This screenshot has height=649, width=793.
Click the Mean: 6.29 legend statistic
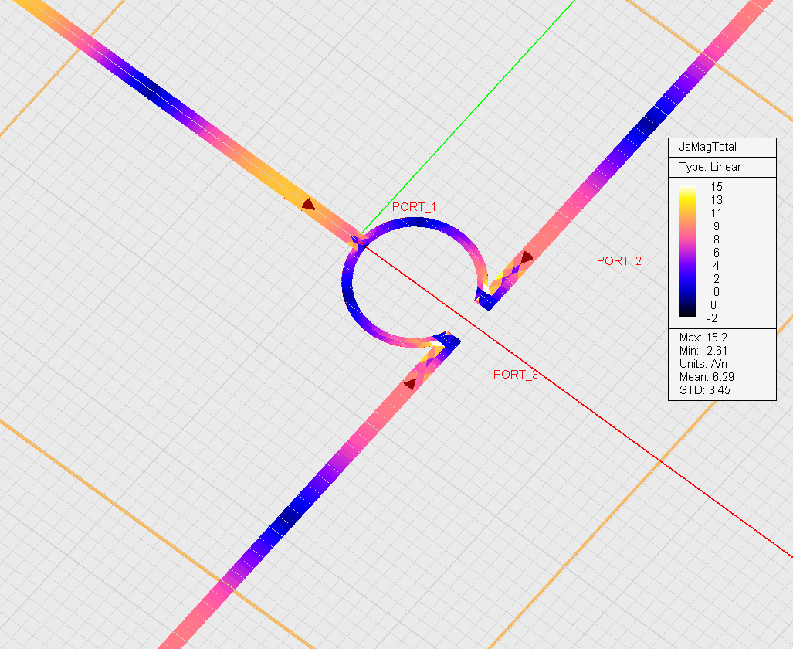(x=704, y=377)
